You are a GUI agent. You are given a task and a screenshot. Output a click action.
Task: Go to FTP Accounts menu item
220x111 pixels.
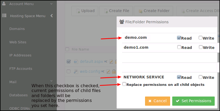21,68
